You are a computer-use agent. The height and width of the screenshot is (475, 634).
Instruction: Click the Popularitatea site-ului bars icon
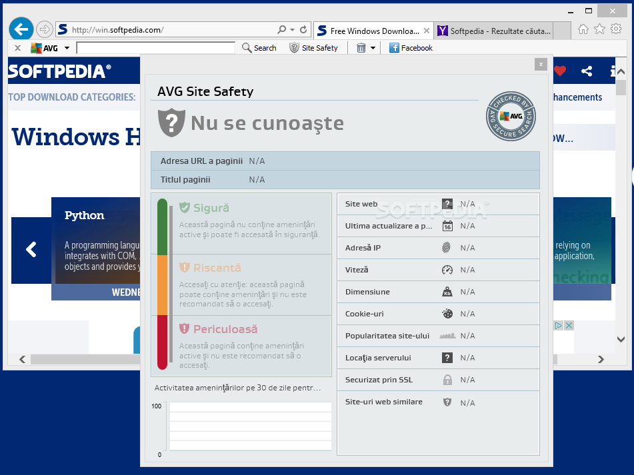(x=447, y=336)
